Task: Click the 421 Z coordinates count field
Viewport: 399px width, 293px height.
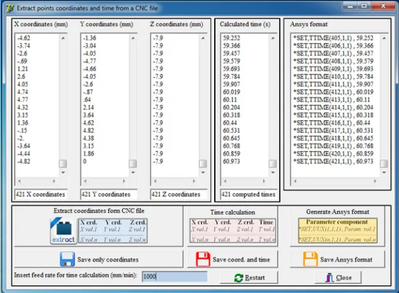Action: point(178,194)
